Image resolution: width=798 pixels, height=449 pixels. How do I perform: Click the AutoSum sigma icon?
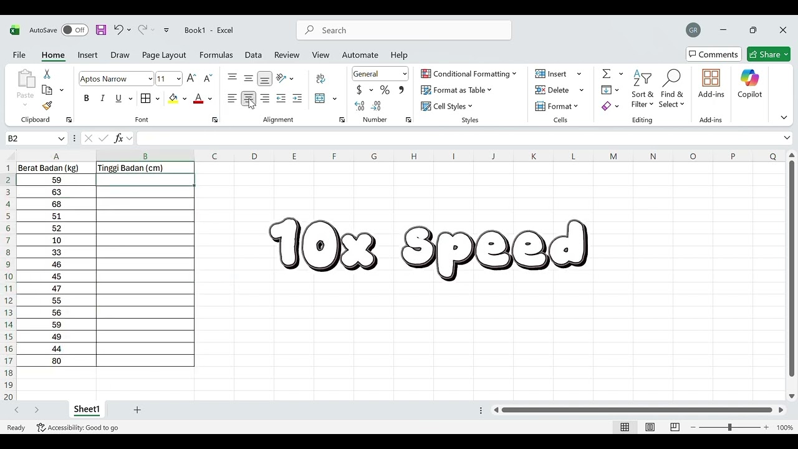606,74
